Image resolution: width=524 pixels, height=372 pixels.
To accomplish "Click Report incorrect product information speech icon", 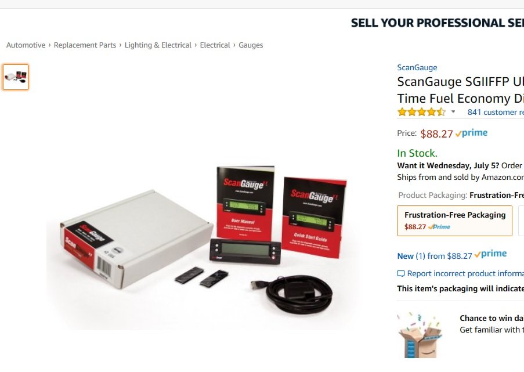I will (400, 274).
